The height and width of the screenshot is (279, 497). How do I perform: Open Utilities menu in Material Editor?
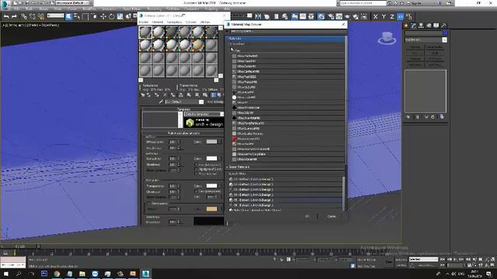205,22
